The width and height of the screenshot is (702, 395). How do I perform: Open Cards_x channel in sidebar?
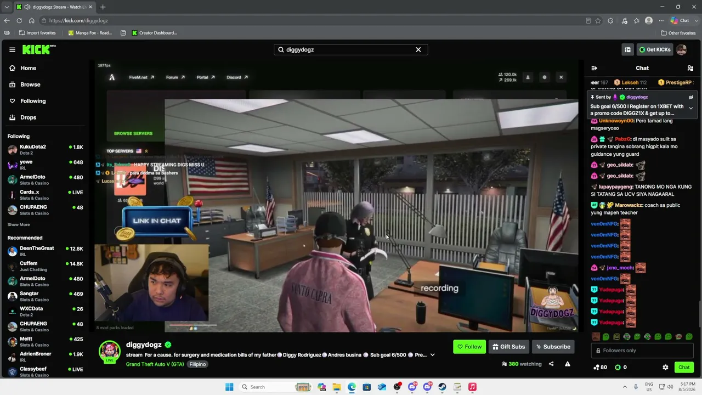[x=45, y=195]
